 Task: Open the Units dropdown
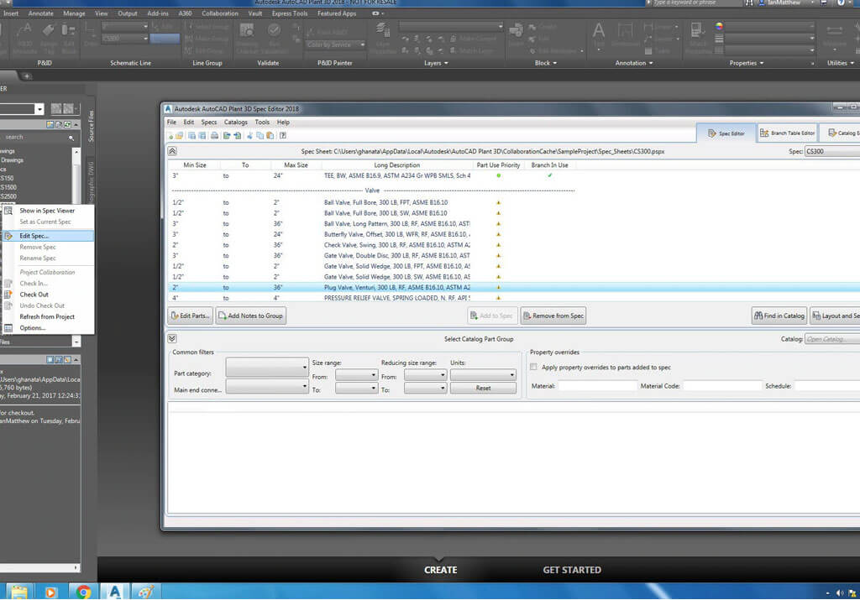pos(483,375)
